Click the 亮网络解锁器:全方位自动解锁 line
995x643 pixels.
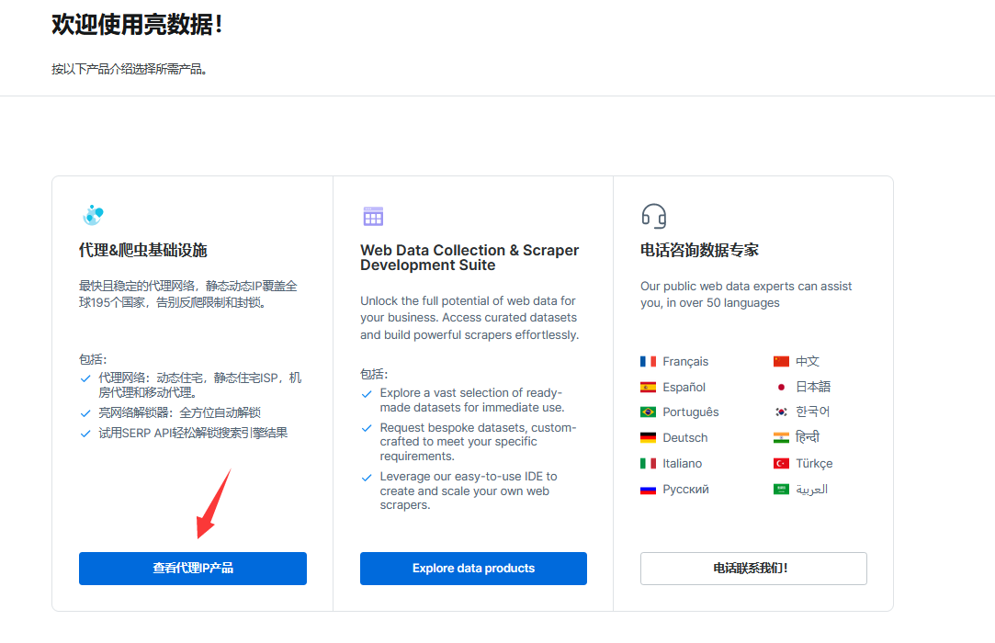click(x=179, y=413)
